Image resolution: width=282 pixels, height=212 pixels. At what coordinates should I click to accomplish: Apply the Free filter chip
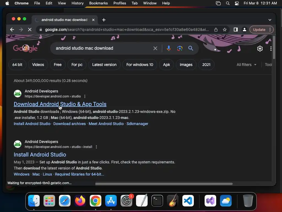(58, 65)
